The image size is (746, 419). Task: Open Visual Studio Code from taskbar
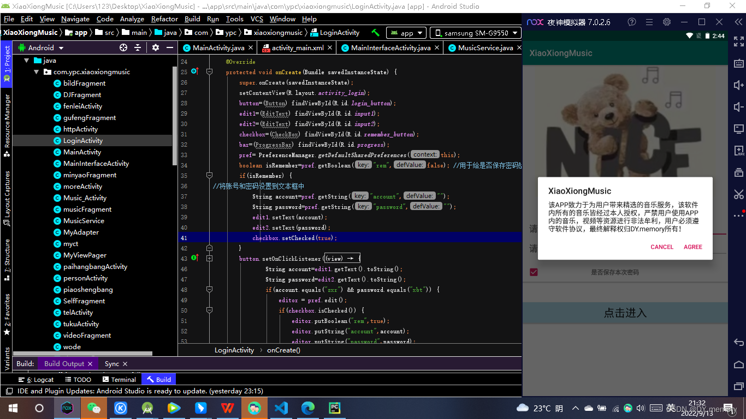tap(281, 408)
